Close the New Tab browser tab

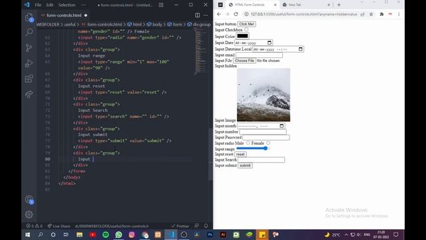[x=329, y=5]
